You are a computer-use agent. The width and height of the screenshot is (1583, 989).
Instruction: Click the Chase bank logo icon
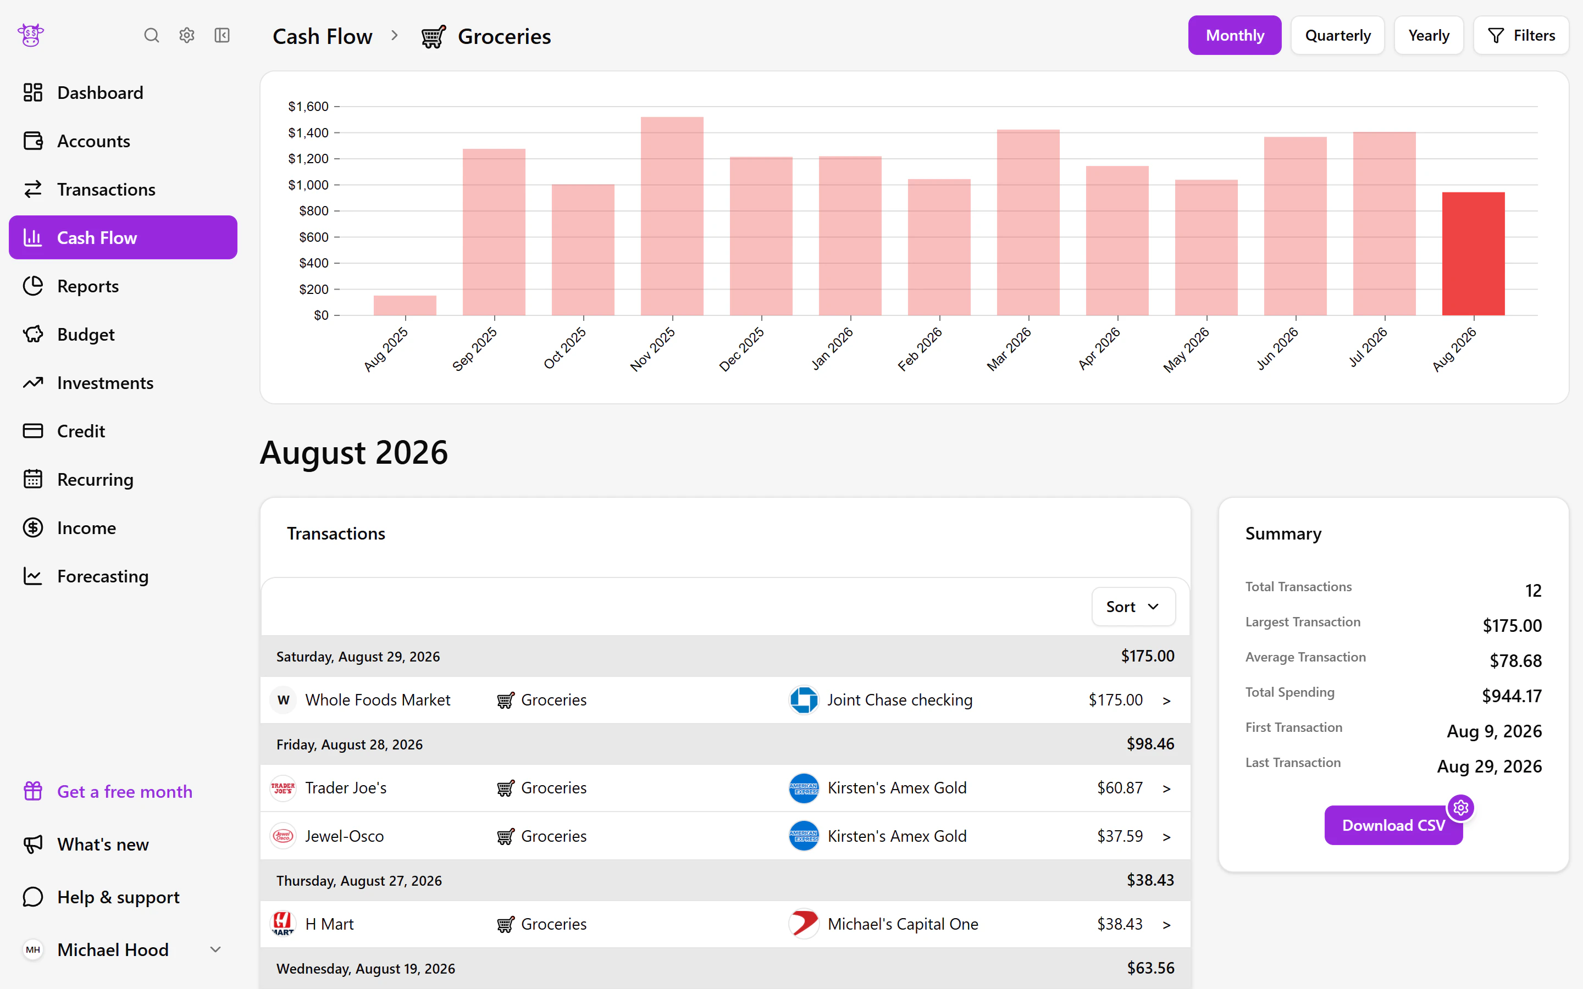pyautogui.click(x=804, y=700)
